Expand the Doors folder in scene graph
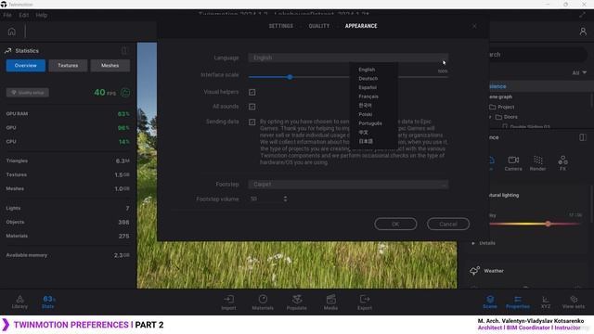594x334 pixels. (490, 117)
